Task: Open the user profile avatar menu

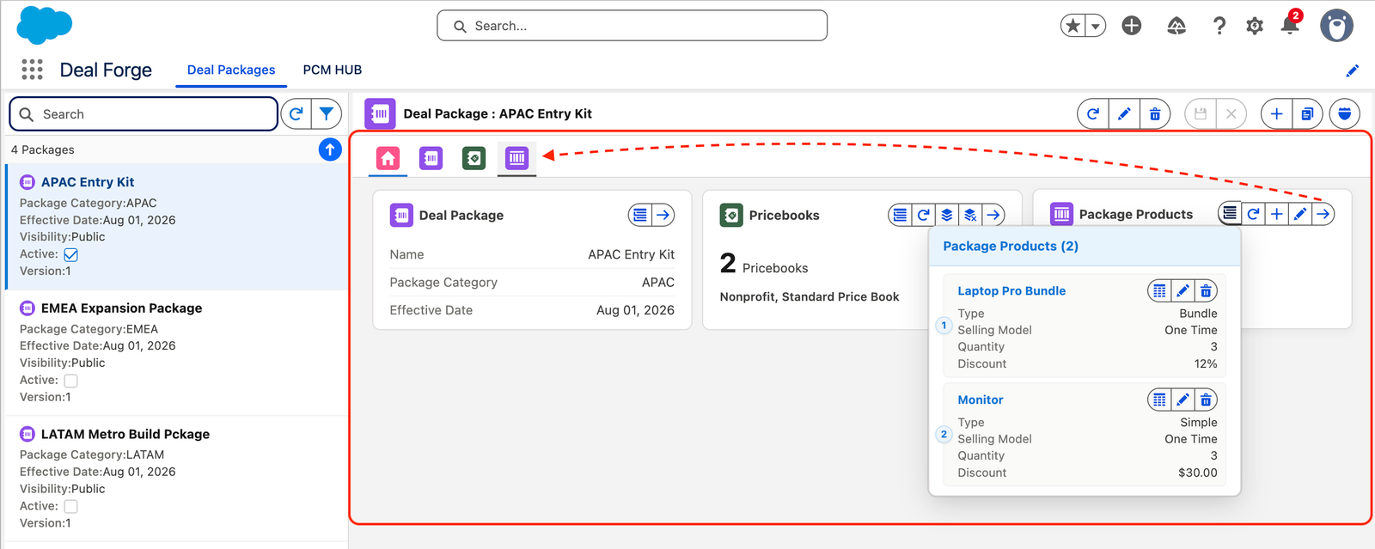Action: coord(1336,26)
